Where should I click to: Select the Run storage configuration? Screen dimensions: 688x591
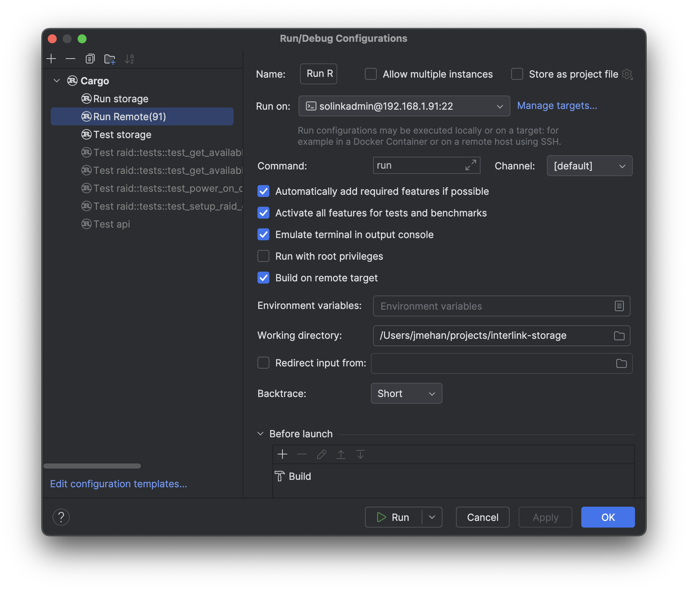121,99
